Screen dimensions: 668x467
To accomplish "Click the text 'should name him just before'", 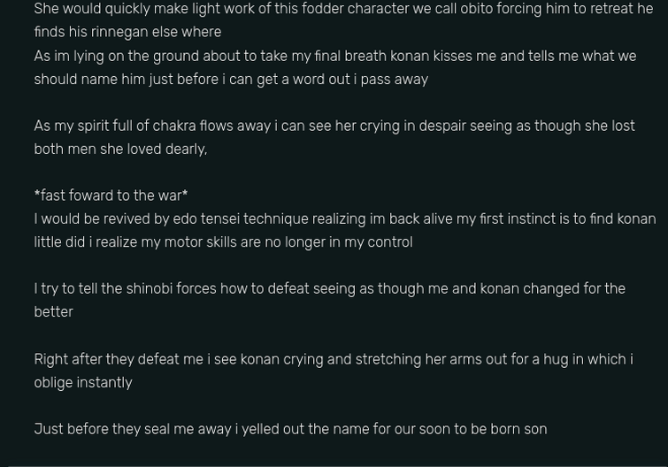I will tap(127, 80).
